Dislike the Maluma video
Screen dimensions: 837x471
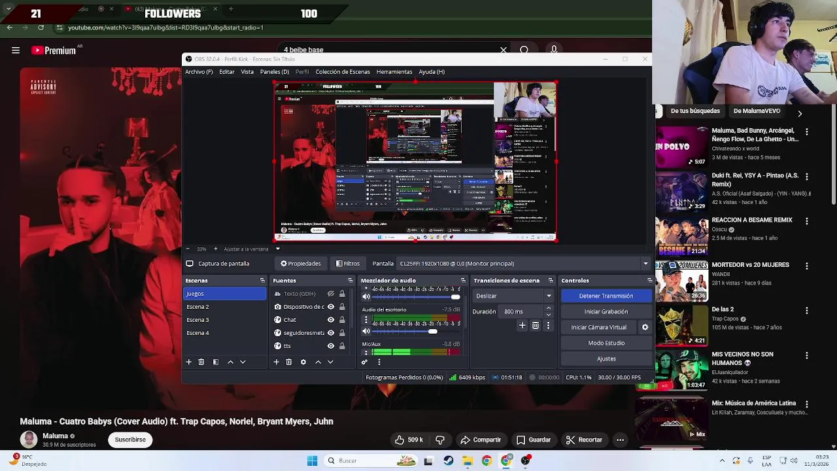[440, 440]
